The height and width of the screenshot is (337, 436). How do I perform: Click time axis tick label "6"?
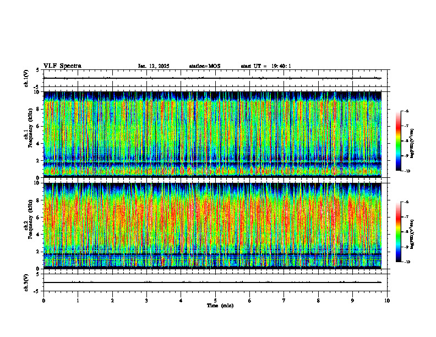[x=250, y=301]
